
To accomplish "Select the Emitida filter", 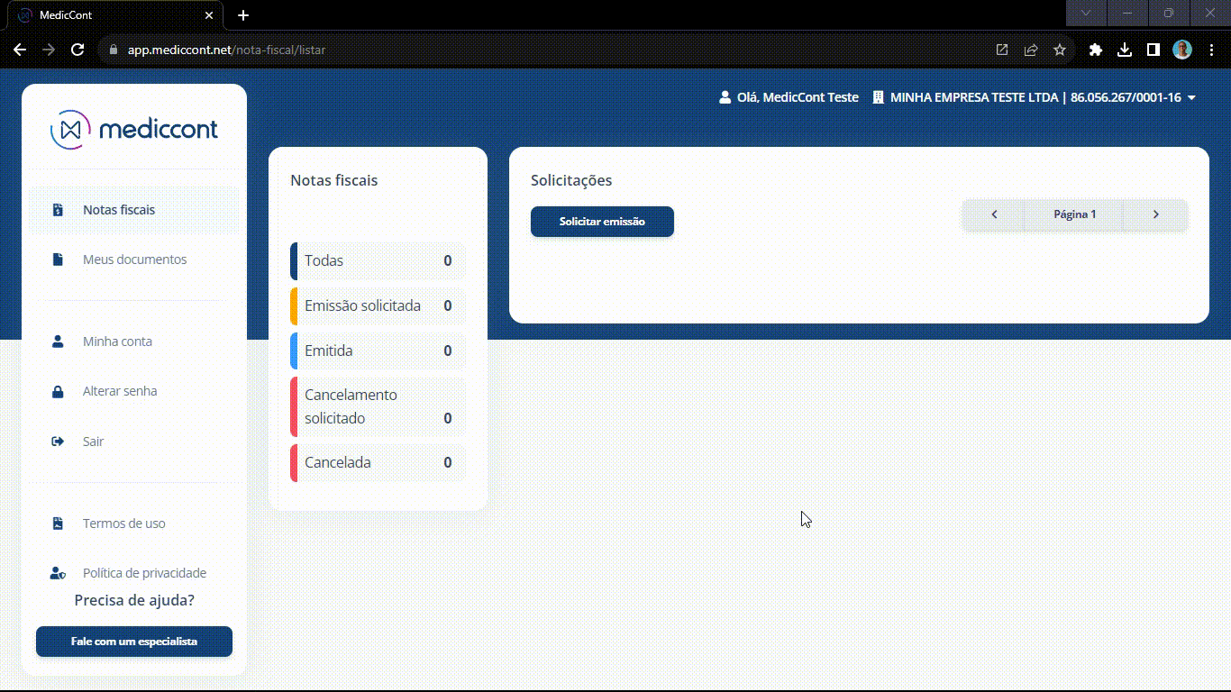I will click(x=378, y=351).
